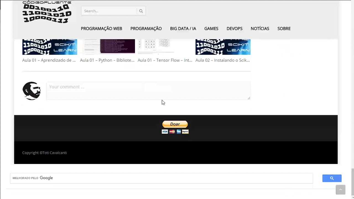The image size is (354, 199).
Task: Open the Sobre page
Action: [x=284, y=28]
